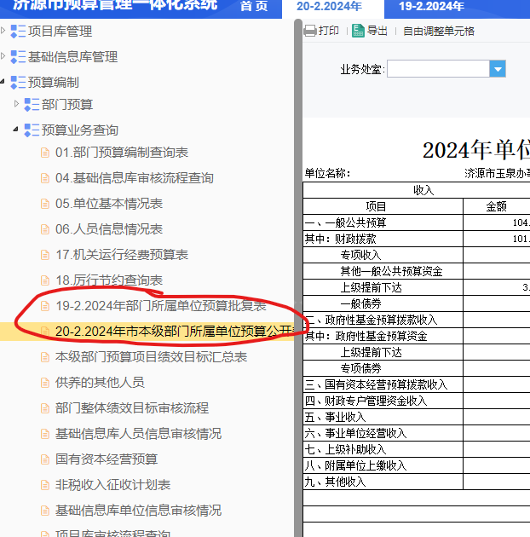530x537 pixels.
Task: Click the 金额 column header
Action: click(x=497, y=206)
